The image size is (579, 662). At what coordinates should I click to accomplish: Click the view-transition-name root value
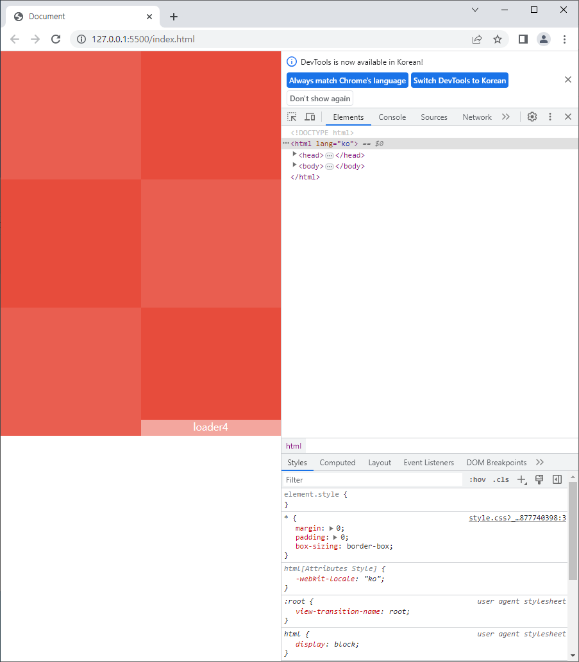(398, 611)
